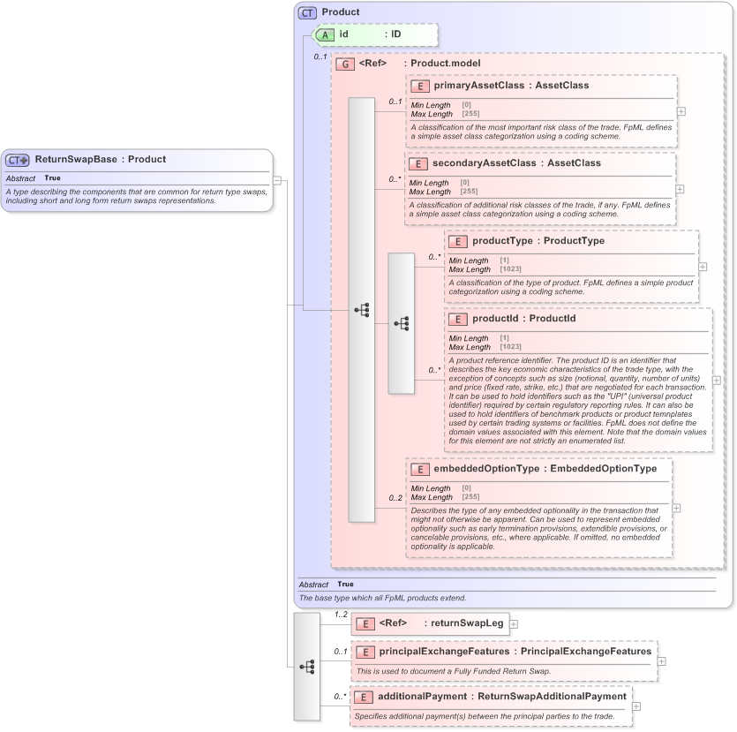Click 'The base type which all FpML products extend.'

(x=382, y=598)
